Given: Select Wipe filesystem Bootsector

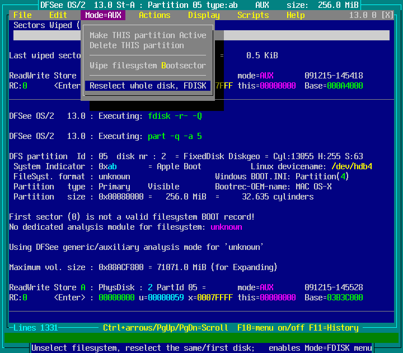Looking at the screenshot, I should click(148, 66).
